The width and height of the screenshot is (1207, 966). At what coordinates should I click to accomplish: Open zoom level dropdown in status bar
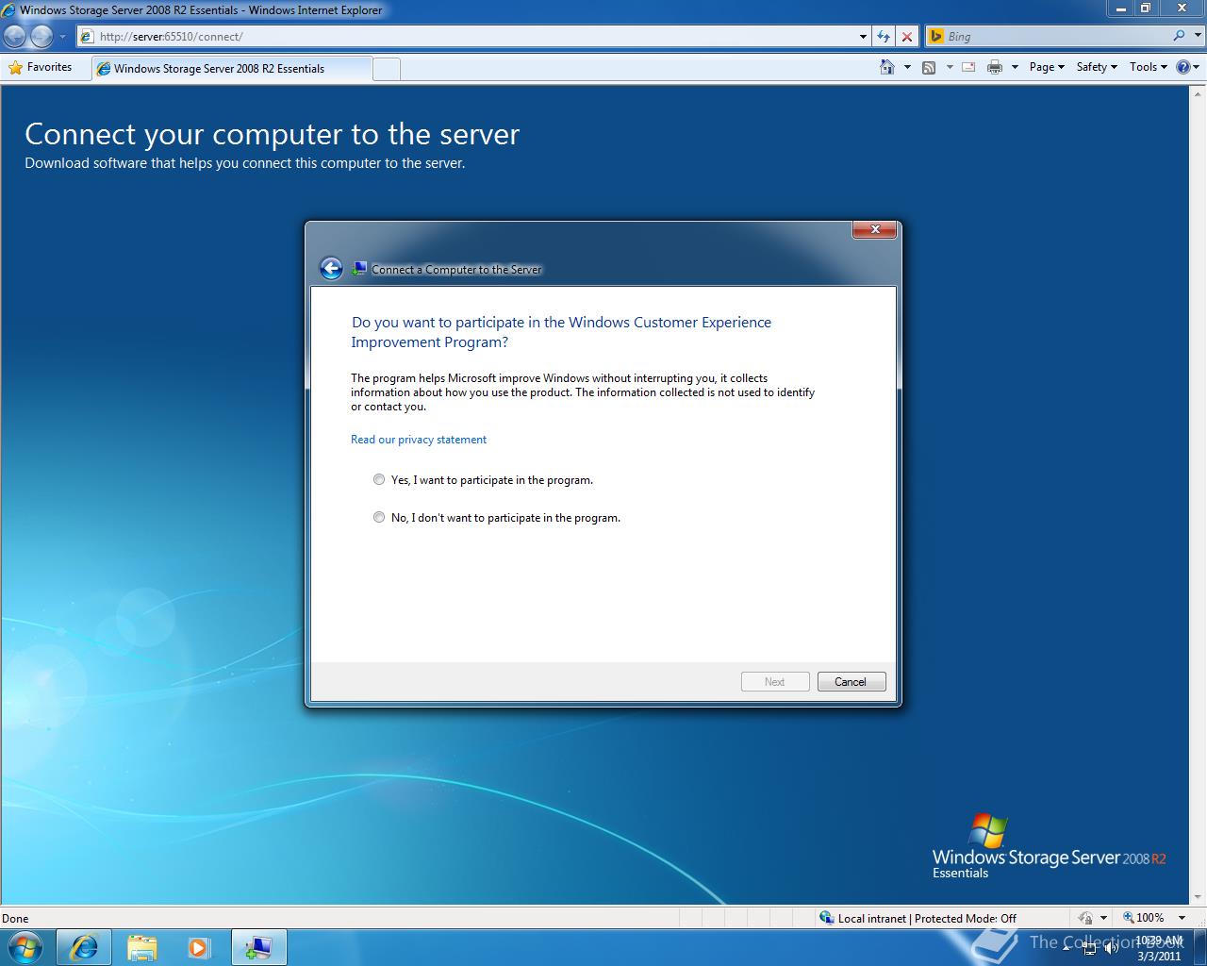1182,918
